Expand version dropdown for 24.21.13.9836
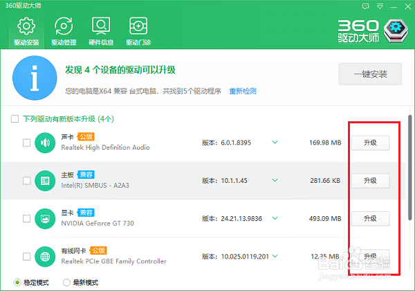This screenshot has height=291, width=415. 275,218
